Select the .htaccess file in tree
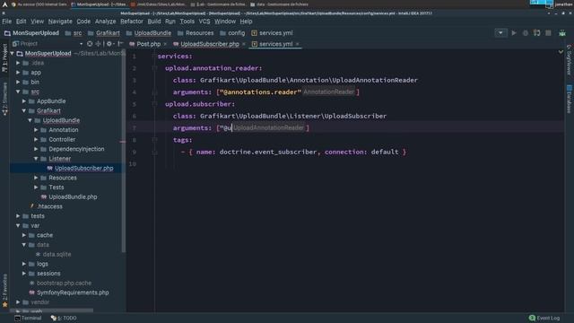 [x=50, y=206]
